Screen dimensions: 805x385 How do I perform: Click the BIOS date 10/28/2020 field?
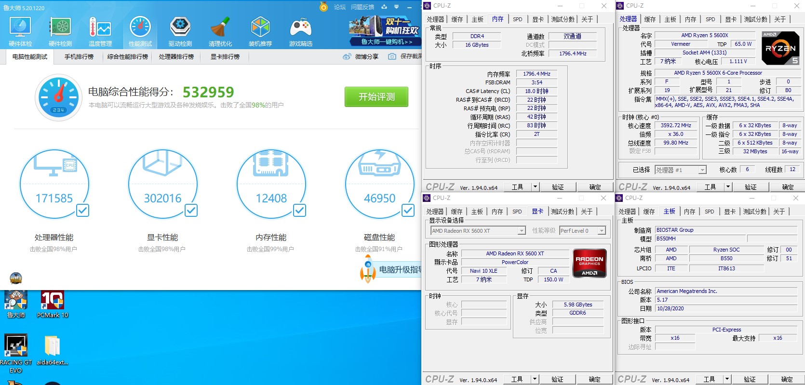coord(726,308)
